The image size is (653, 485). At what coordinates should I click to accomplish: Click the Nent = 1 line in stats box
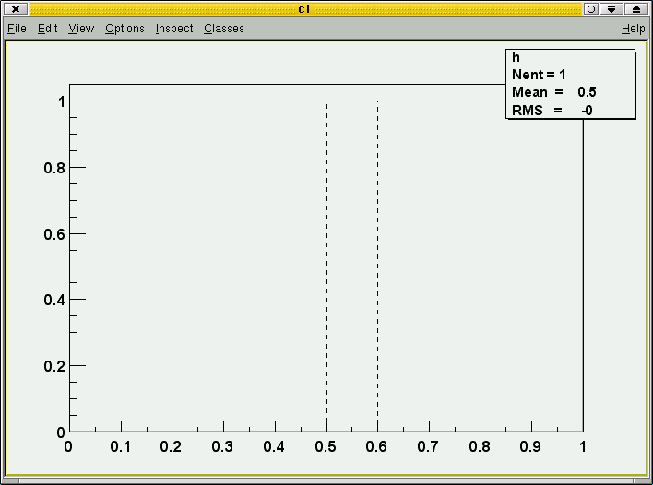click(x=539, y=75)
